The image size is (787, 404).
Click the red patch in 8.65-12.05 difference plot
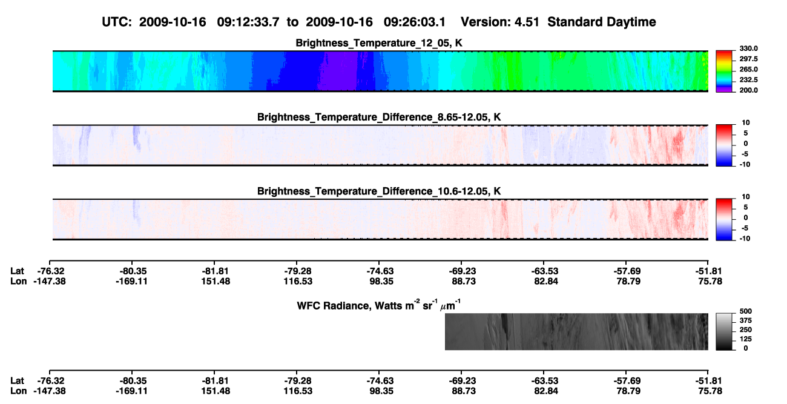click(x=676, y=145)
